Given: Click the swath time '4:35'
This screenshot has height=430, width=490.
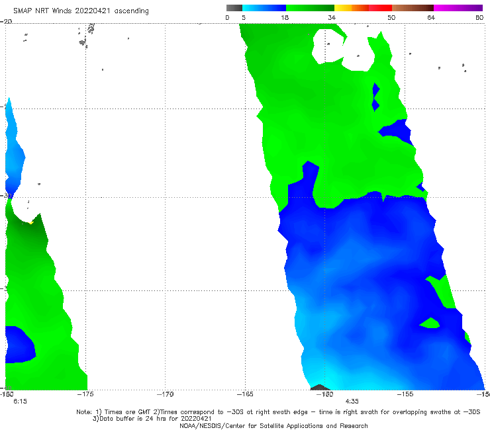Looking at the screenshot, I should 352,402.
